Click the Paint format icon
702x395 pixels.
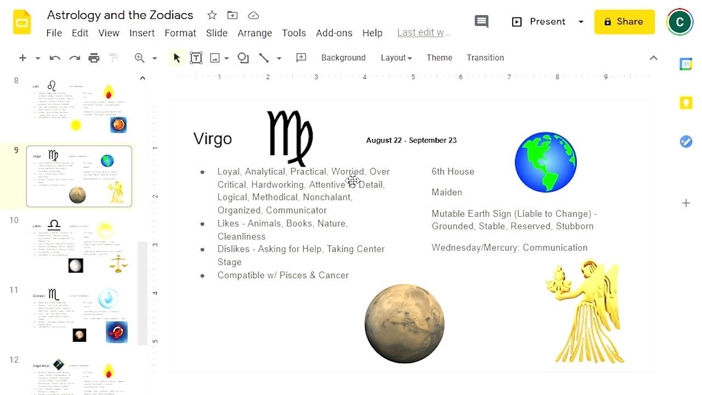(114, 58)
